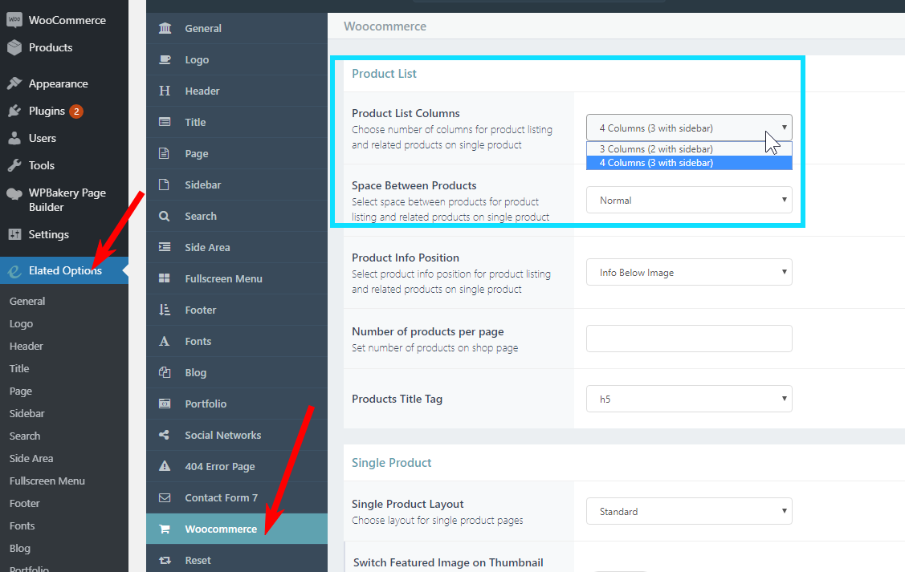
Task: Click the Product List section heading
Action: (x=384, y=73)
